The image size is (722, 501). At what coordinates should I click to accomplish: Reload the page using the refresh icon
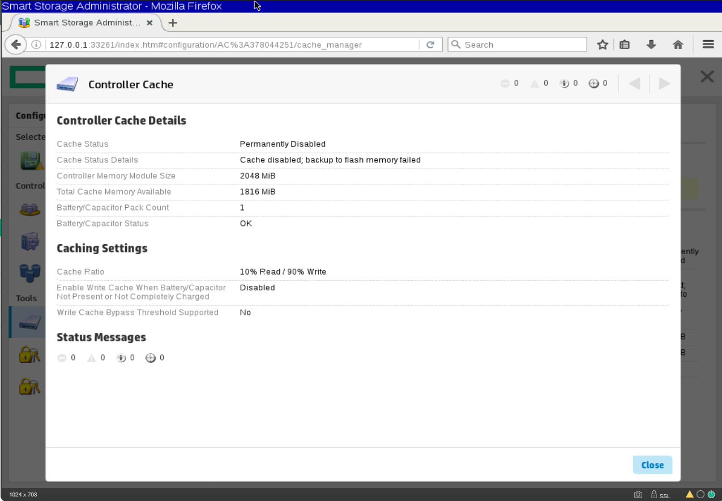click(430, 45)
